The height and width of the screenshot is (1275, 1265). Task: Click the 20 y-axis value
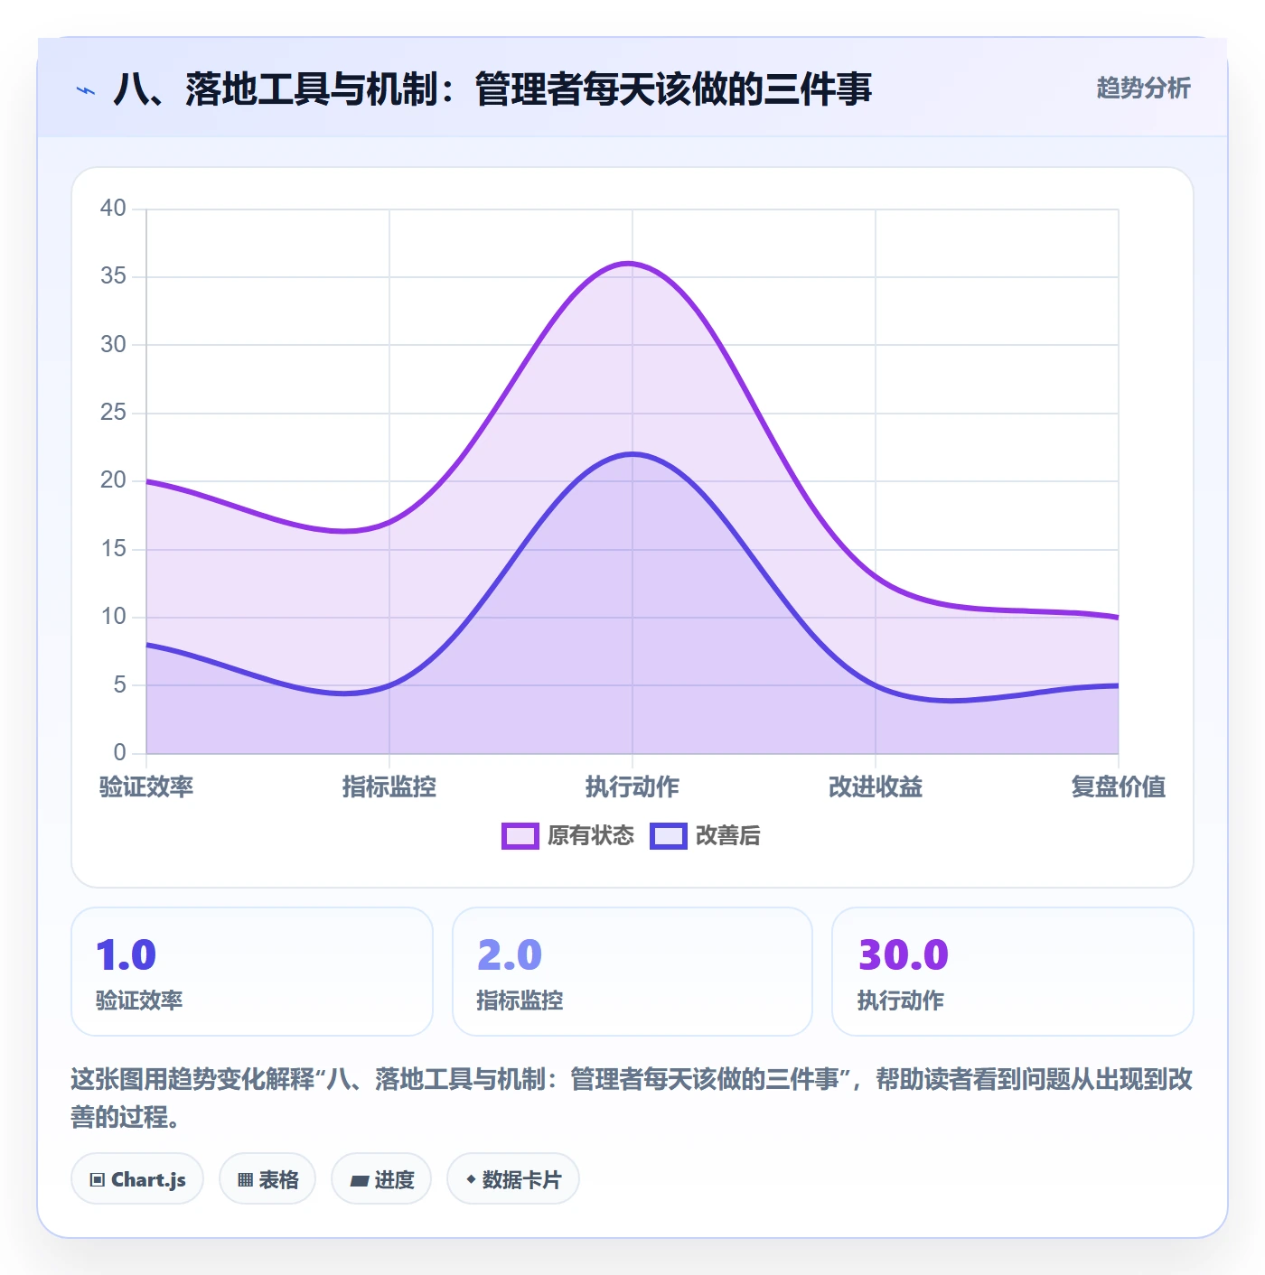coord(113,480)
